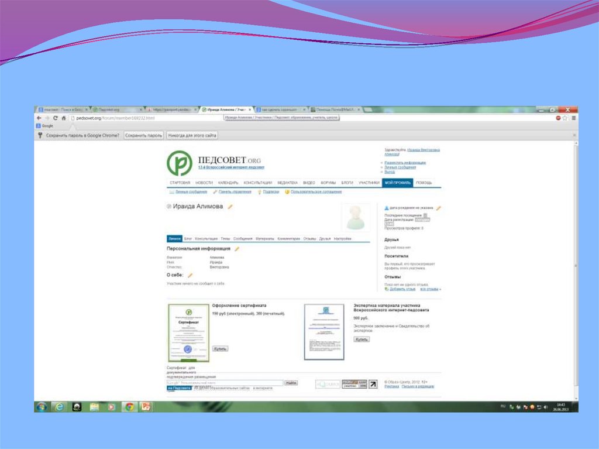Open the expertise document thumbnail

pos(324,332)
